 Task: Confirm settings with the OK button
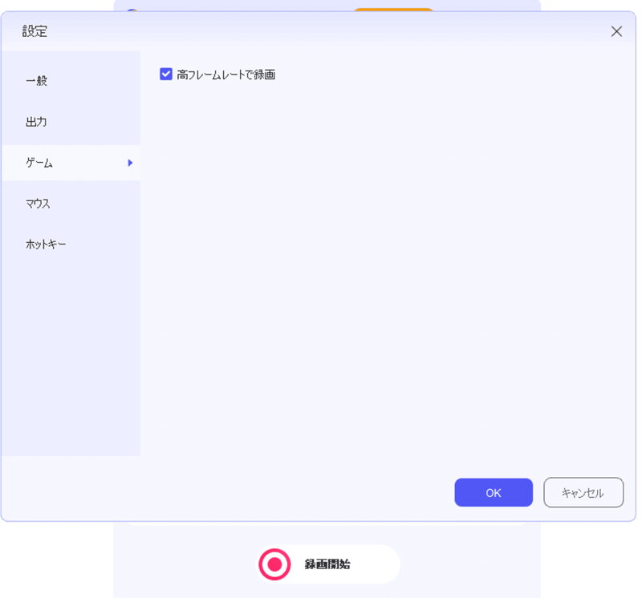tap(493, 492)
